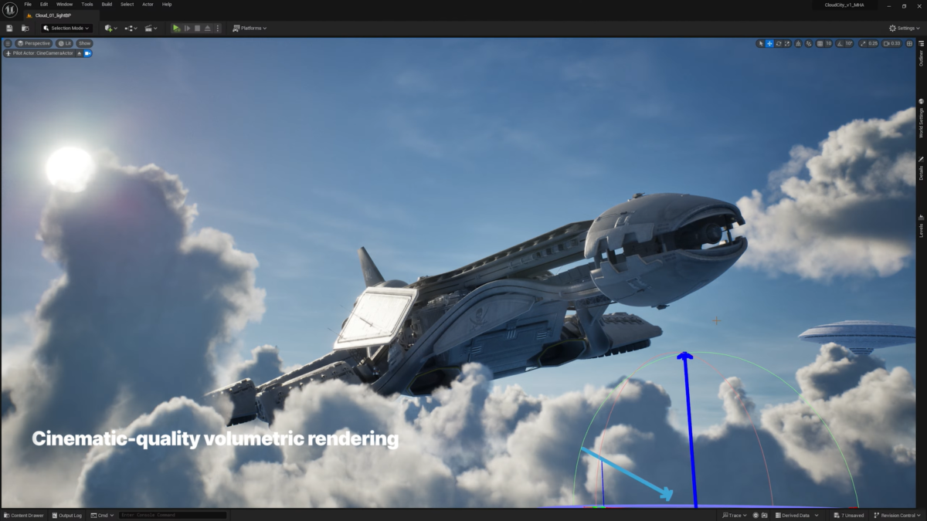
Task: Open the Platforms dropdown
Action: (250, 28)
